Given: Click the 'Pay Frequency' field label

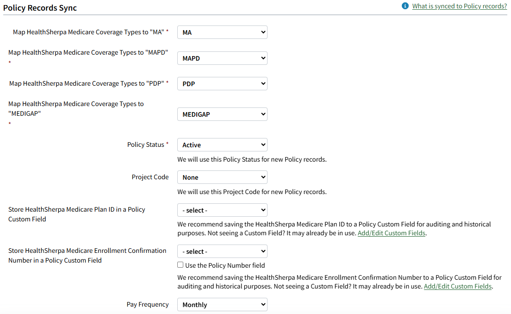Looking at the screenshot, I should click(148, 304).
